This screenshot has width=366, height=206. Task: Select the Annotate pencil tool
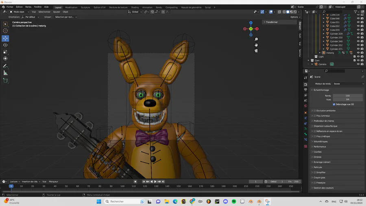pos(5,66)
